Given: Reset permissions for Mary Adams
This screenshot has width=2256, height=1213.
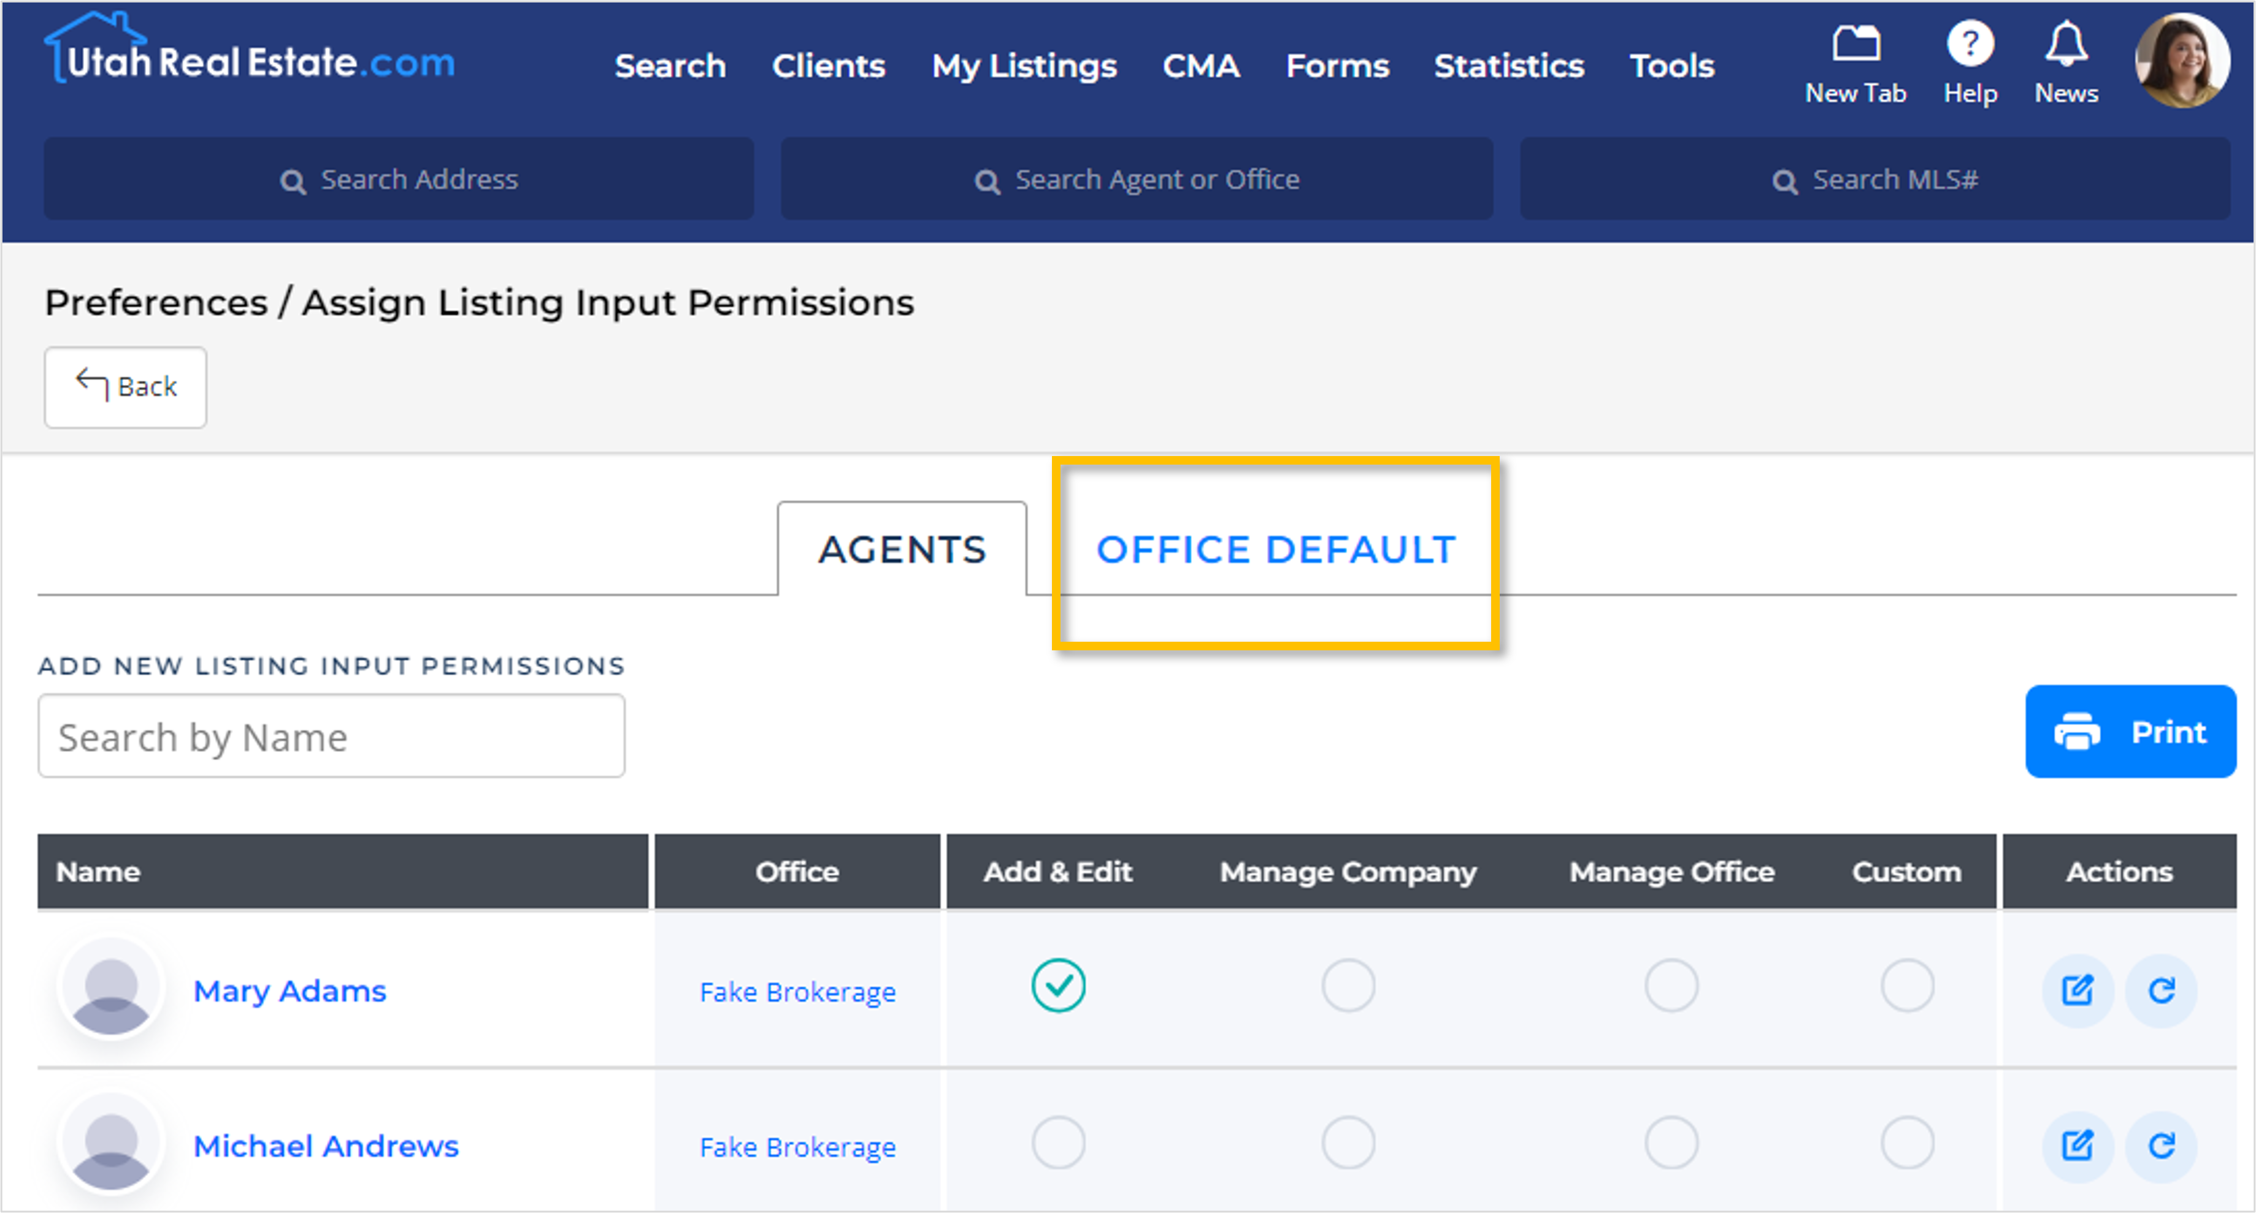Looking at the screenshot, I should point(2160,990).
